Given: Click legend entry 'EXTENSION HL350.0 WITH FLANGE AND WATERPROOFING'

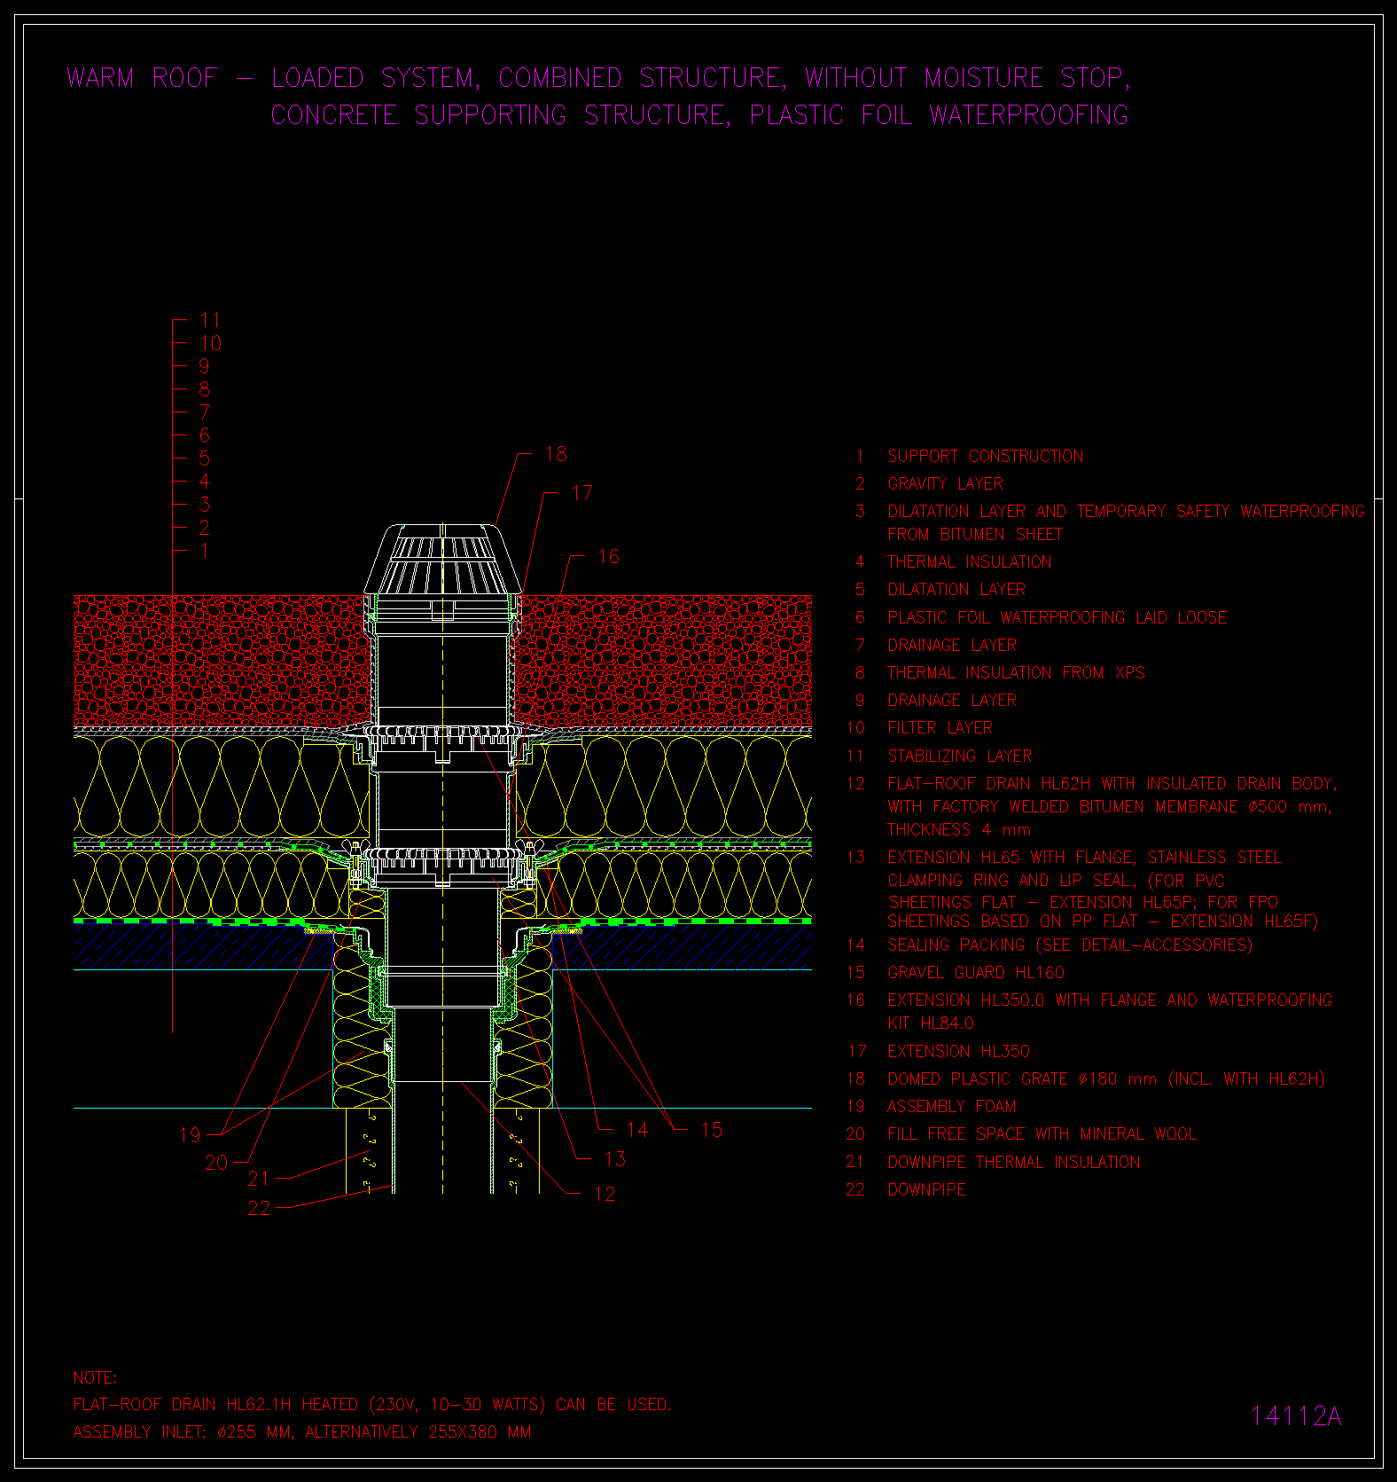Looking at the screenshot, I should pos(1110,1000).
